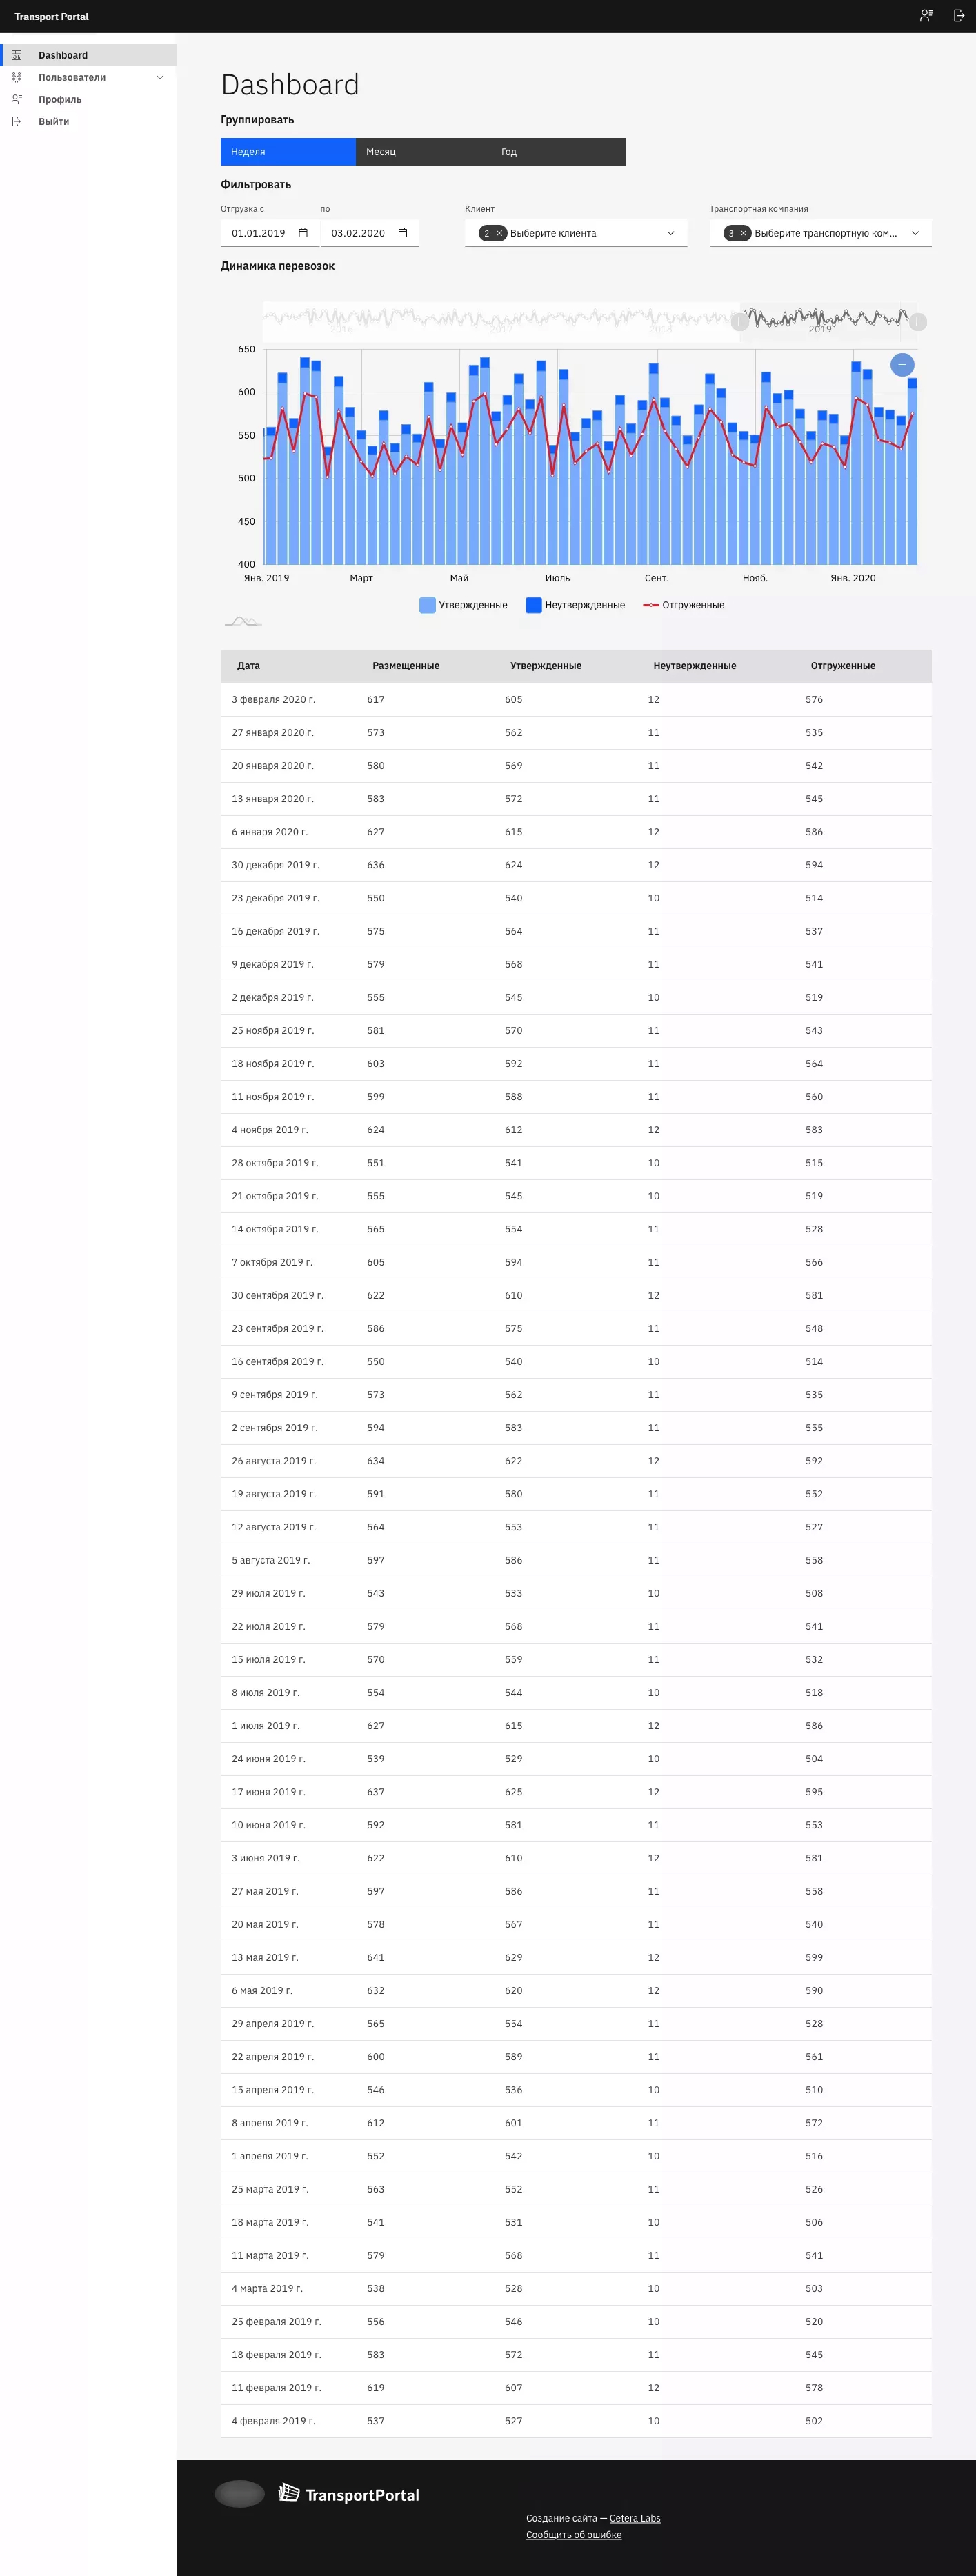Go to Профиль in the sidebar

(x=60, y=99)
